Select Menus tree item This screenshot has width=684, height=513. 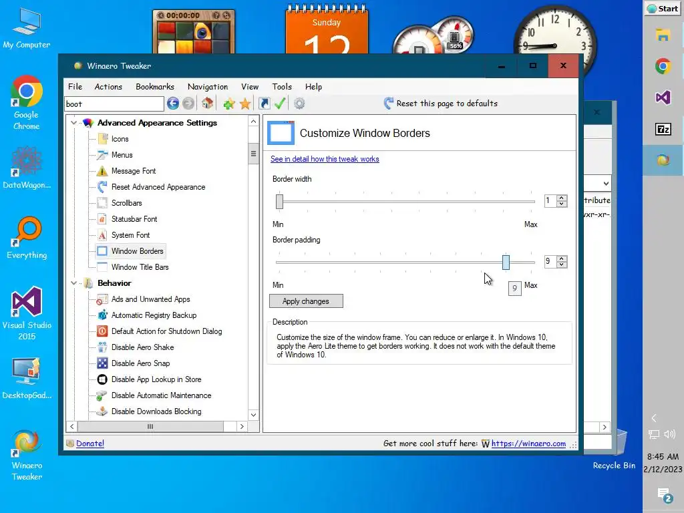[x=122, y=155]
